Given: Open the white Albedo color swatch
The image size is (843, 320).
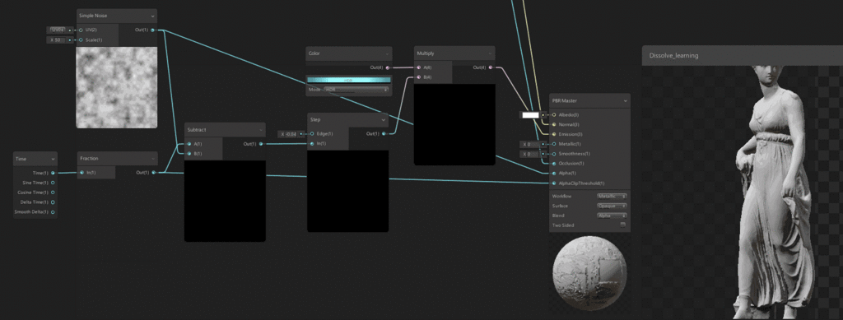Looking at the screenshot, I should pos(530,115).
